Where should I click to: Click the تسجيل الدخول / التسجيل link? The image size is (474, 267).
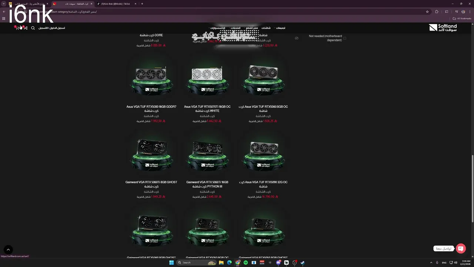pyautogui.click(x=52, y=28)
